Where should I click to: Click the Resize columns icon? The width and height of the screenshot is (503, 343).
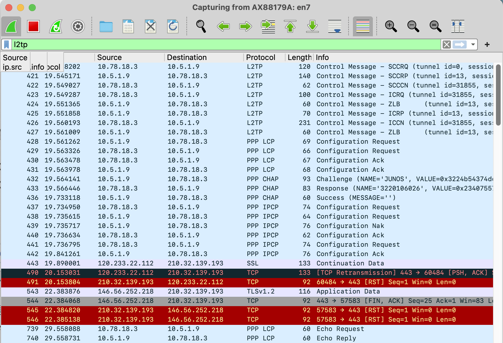458,26
